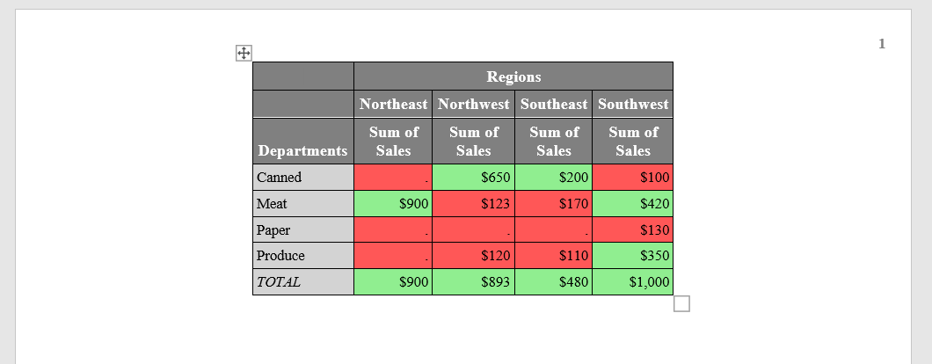The image size is (932, 364).
Task: Click the $1,000 total cell
Action: 632,282
